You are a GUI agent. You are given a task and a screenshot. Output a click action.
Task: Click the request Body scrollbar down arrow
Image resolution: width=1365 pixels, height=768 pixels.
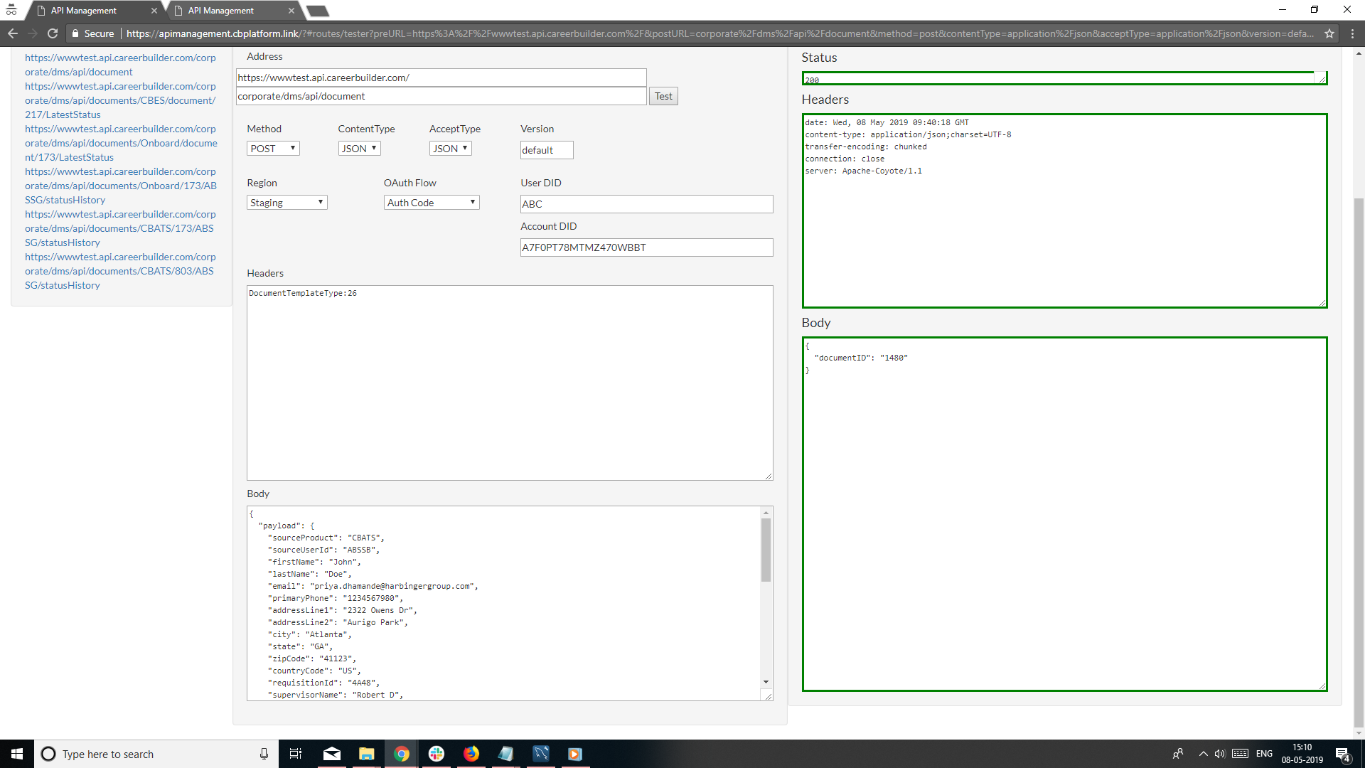tap(766, 682)
